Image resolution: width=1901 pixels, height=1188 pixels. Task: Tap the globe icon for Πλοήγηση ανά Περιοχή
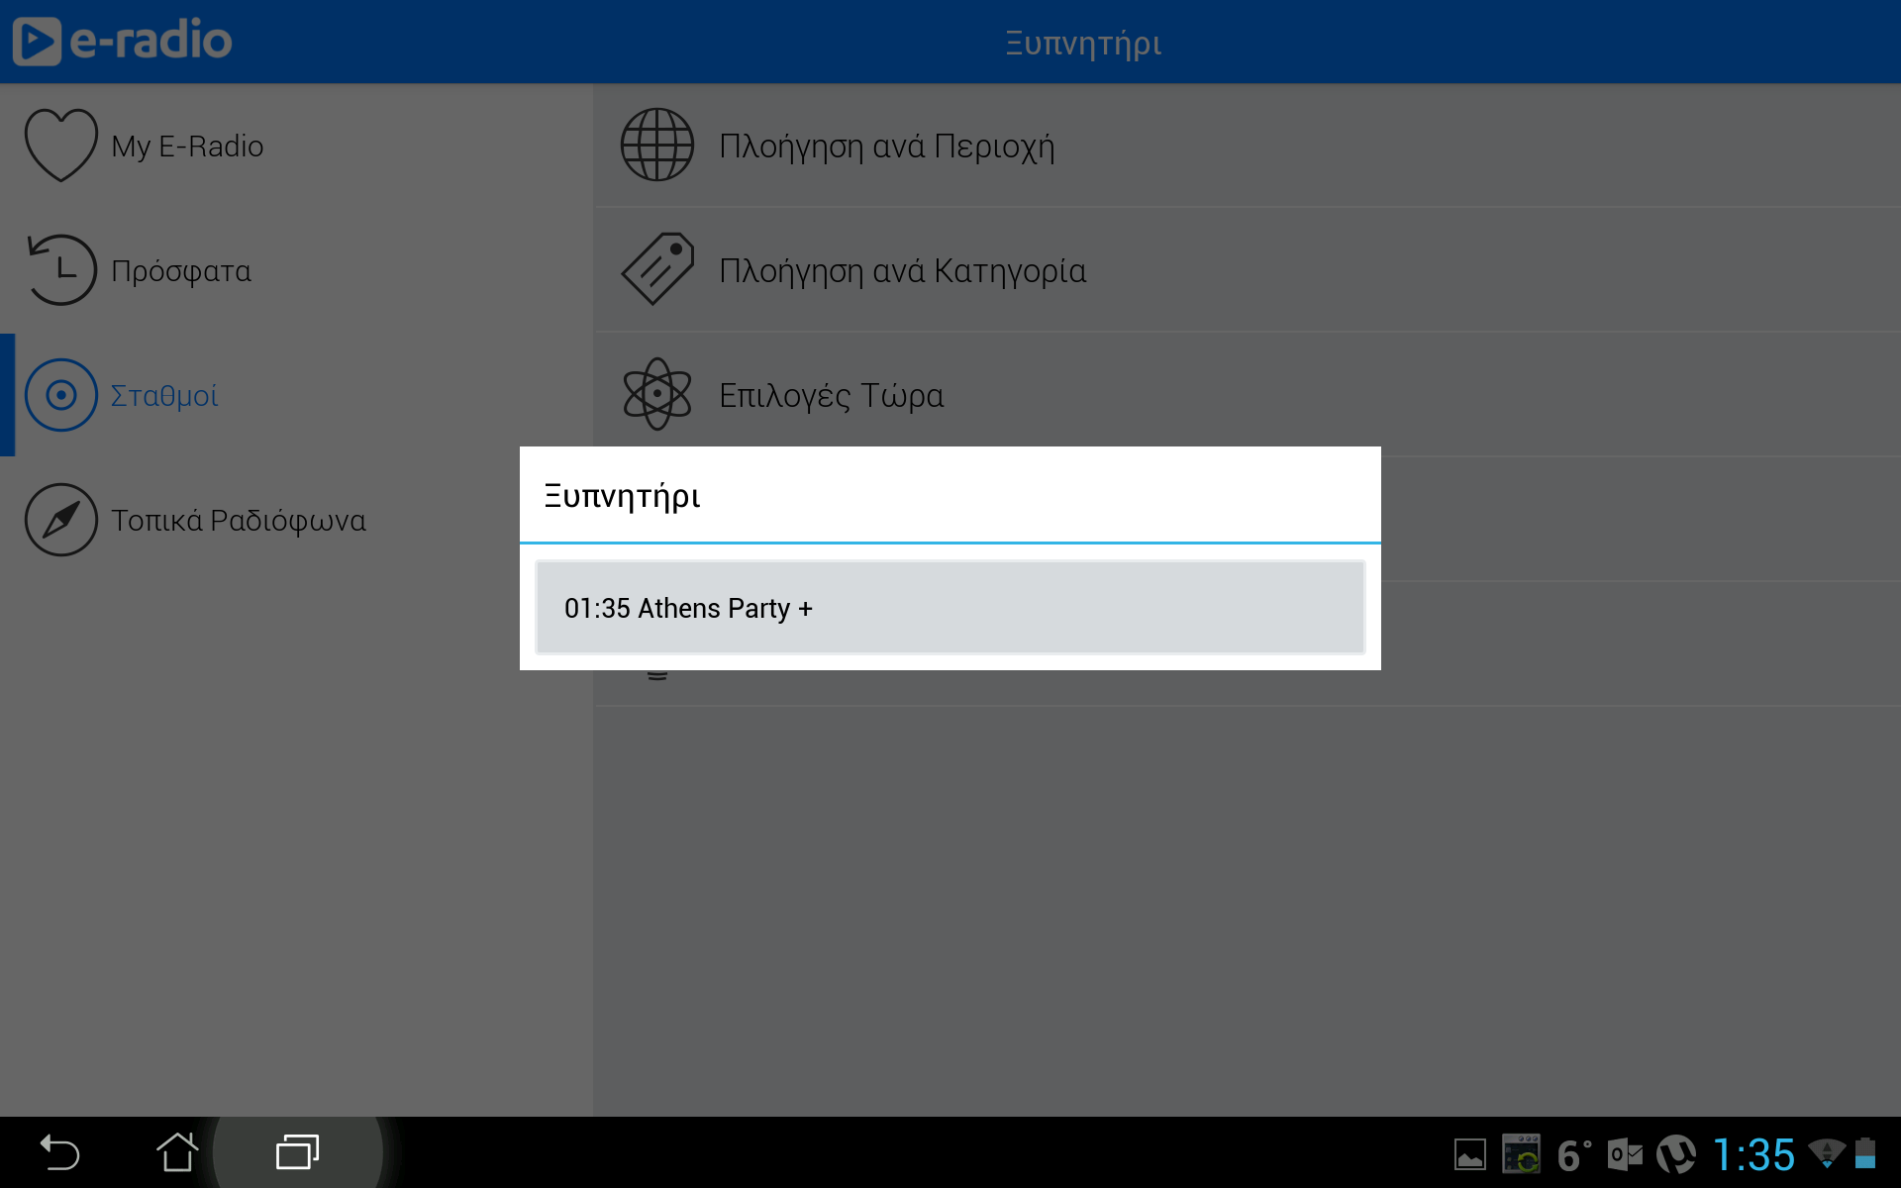pyautogui.click(x=657, y=145)
